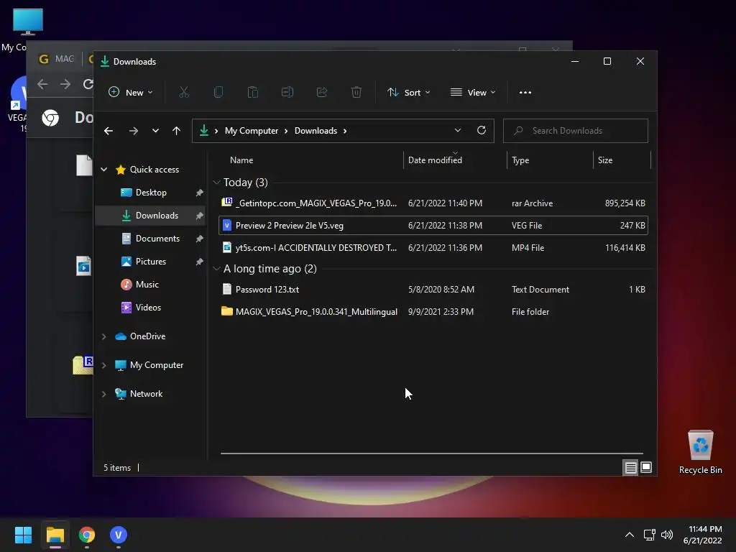Select Desktop in navigation pane

click(x=151, y=193)
